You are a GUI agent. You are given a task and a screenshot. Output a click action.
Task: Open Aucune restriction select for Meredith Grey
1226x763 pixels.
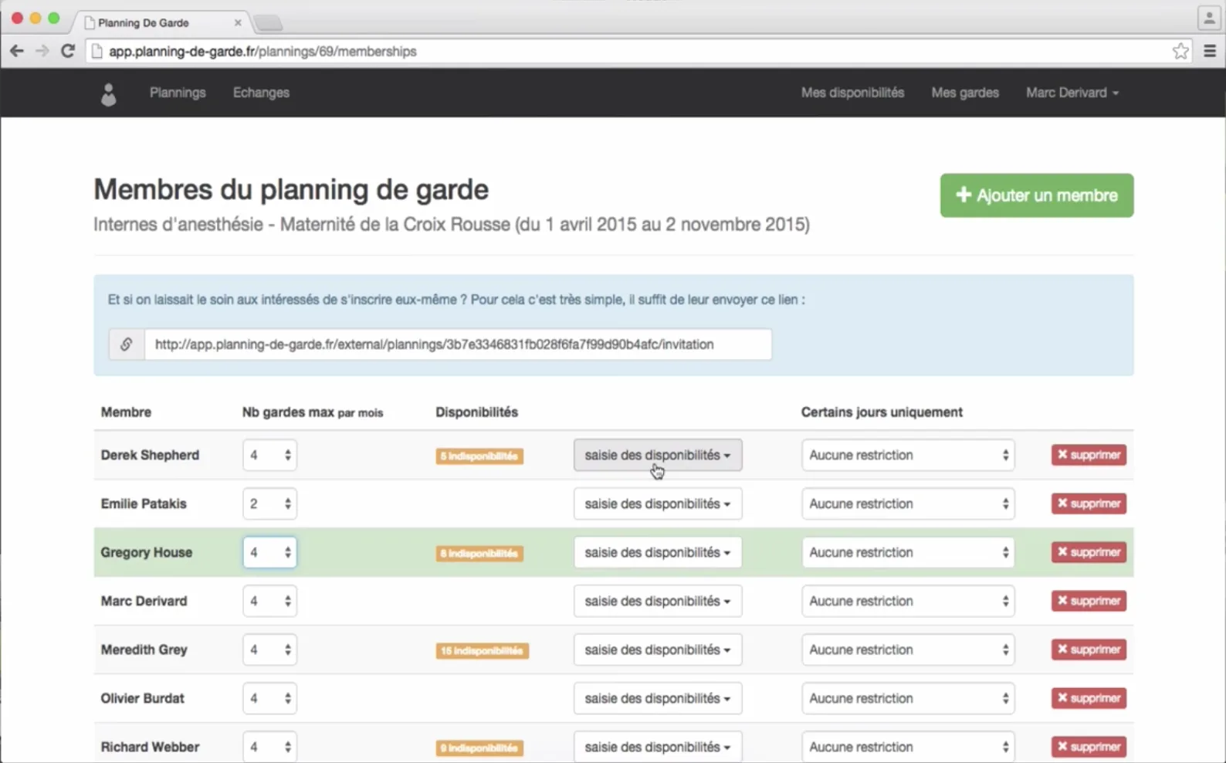coord(908,649)
